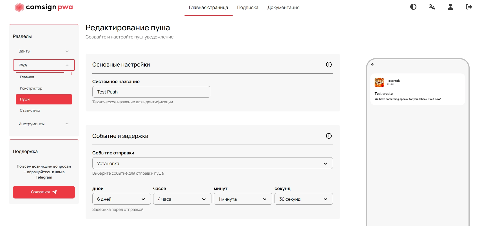
Task: Open the Событие отправки dropdown
Action: [x=213, y=163]
